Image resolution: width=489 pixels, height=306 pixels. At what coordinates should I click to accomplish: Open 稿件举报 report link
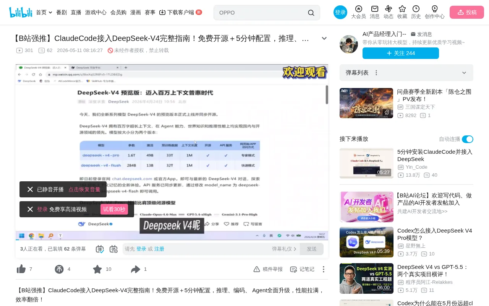pos(268,269)
